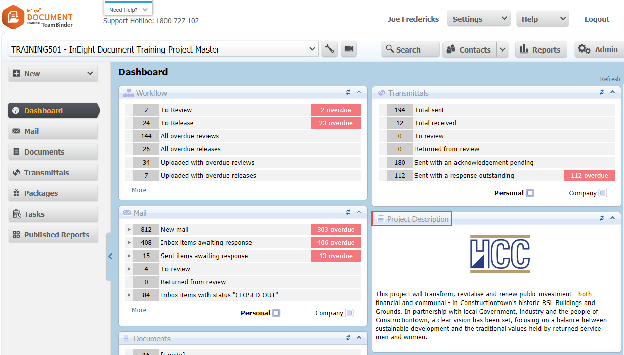Screen dimensions: 624x355
Task: Open the Reports button
Action: click(x=541, y=49)
